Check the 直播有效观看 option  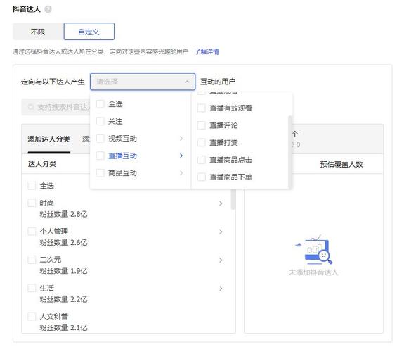(202, 108)
